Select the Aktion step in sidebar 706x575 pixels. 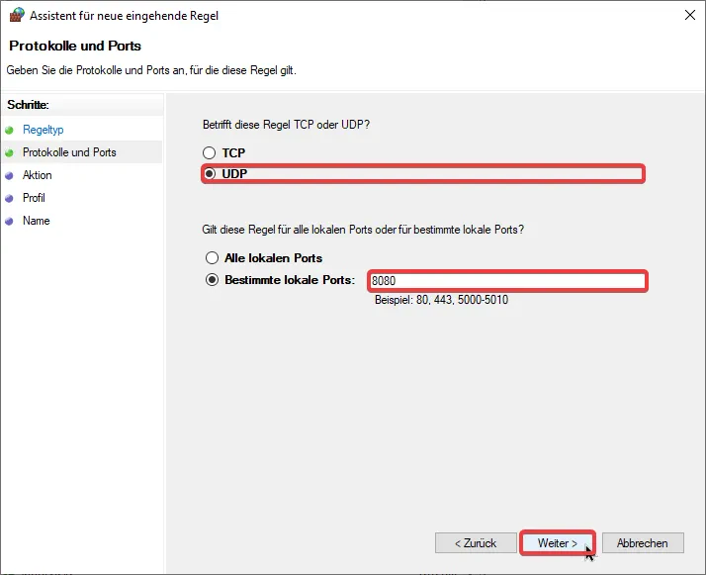[38, 175]
